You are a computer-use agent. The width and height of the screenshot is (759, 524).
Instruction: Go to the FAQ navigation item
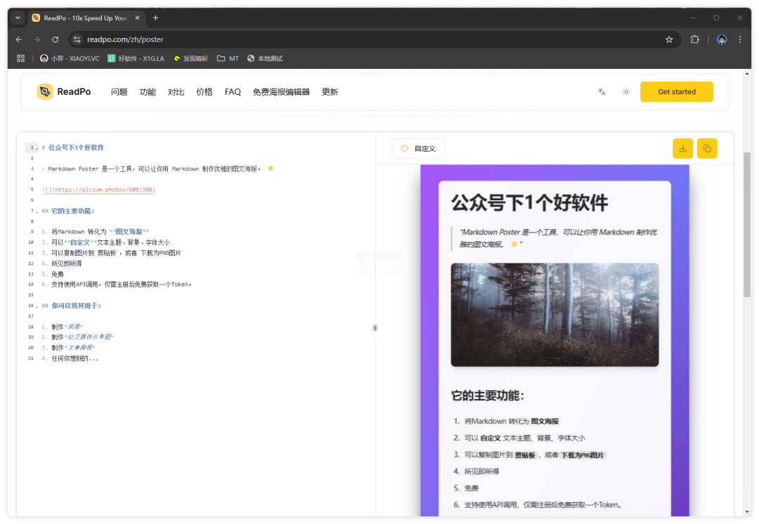coord(233,92)
